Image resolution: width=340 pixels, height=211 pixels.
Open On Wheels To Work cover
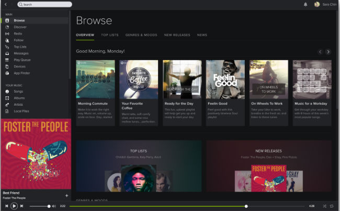pyautogui.click(x=269, y=80)
